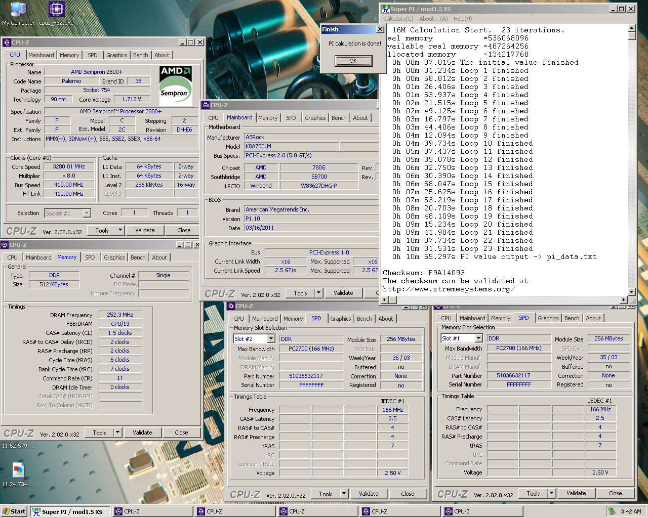Select the last CPU-Z taskbar button
This screenshot has width=648, height=518.
point(483,511)
